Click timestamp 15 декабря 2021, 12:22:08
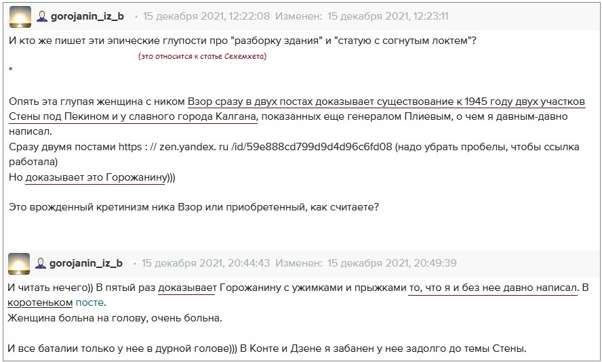602x362 pixels. pos(206,16)
